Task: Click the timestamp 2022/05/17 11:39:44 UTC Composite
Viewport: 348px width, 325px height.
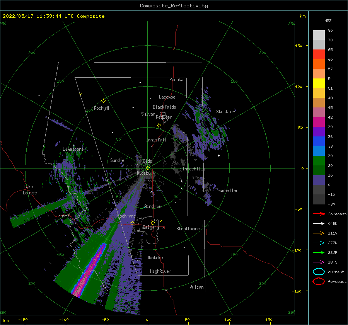Action: point(54,16)
